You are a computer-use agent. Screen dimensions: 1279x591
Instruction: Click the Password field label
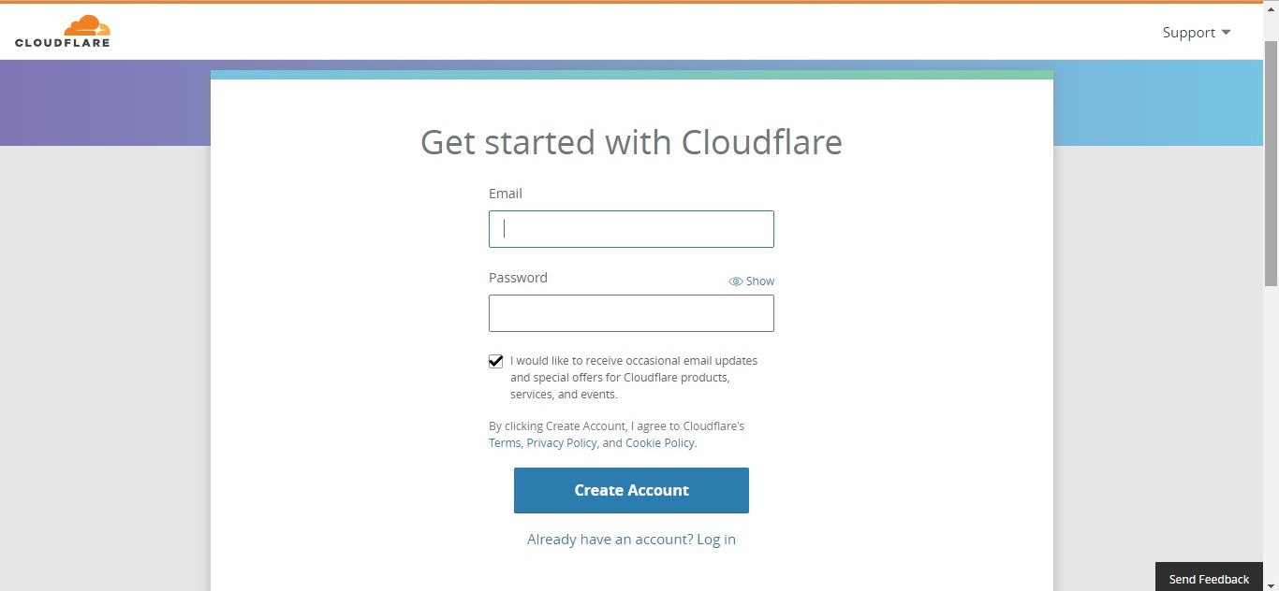518,278
